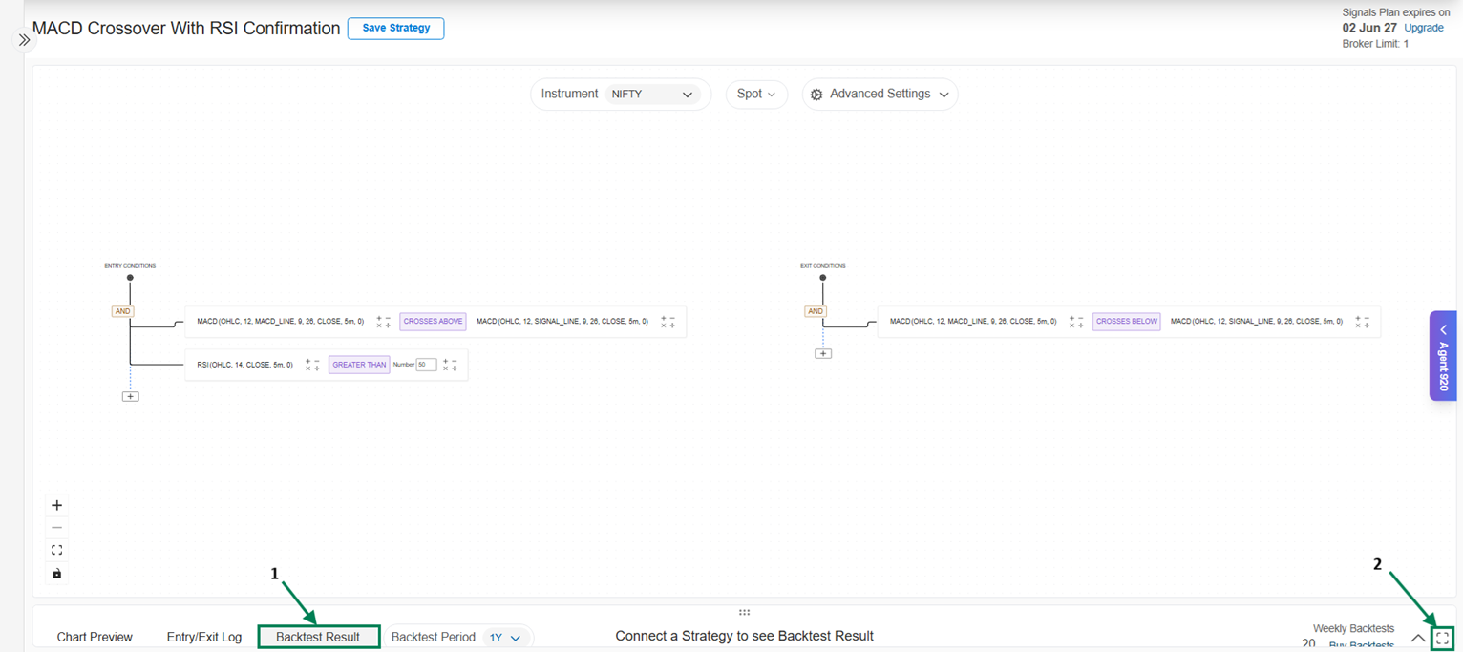
Task: Click the canvas fit view icon
Action: [56, 550]
